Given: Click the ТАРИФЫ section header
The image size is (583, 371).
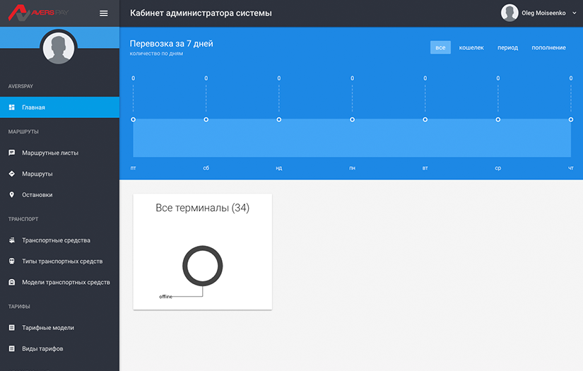Looking at the screenshot, I should click(x=19, y=306).
